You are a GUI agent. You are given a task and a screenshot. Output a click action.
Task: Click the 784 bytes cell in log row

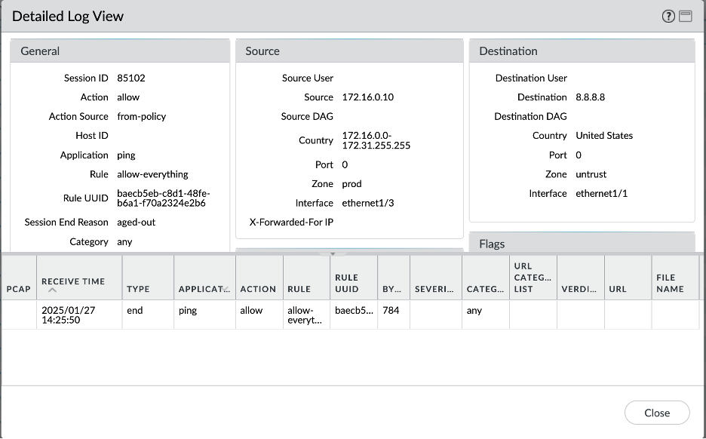tap(391, 310)
